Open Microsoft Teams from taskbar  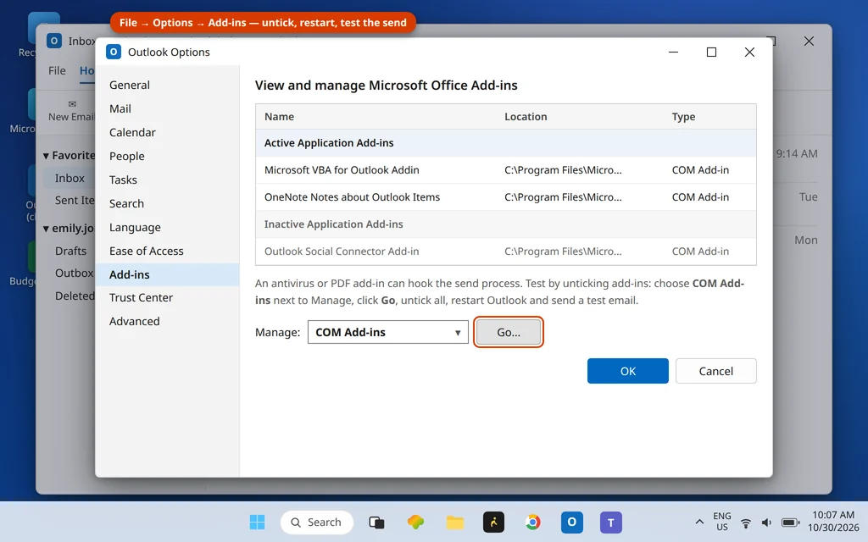[x=611, y=522]
